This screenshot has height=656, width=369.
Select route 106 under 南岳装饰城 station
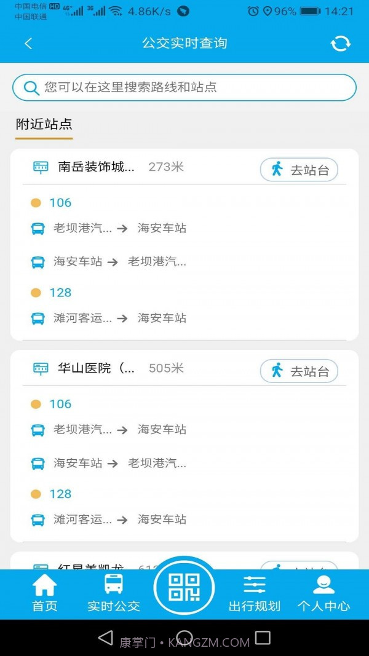[61, 203]
